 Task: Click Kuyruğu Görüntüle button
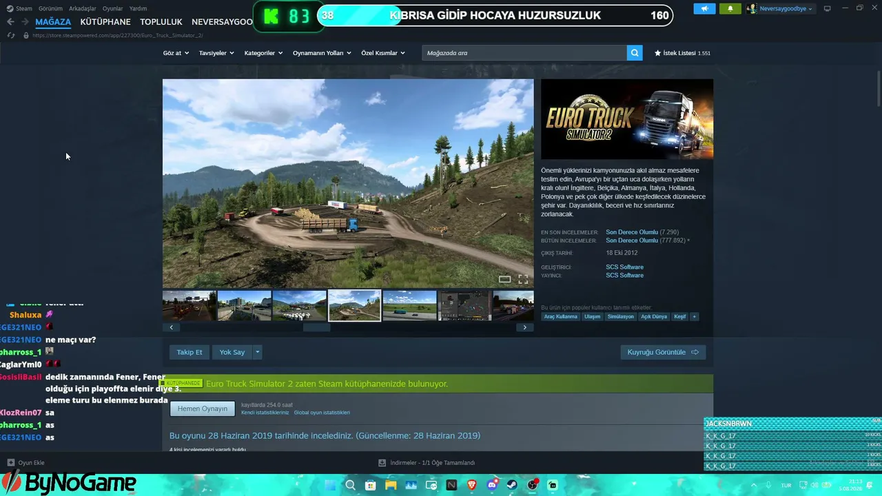(663, 352)
